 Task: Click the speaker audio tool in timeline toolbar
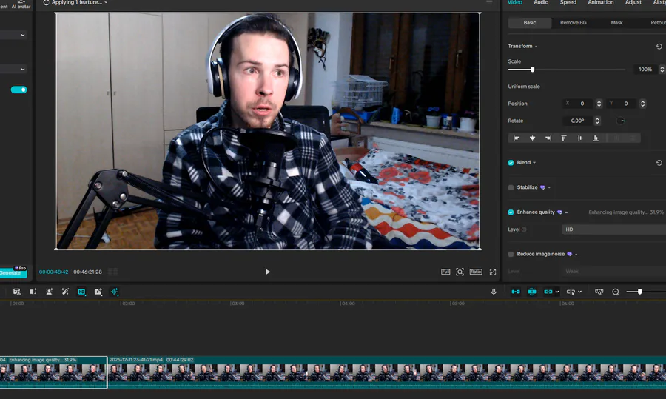[x=33, y=292]
